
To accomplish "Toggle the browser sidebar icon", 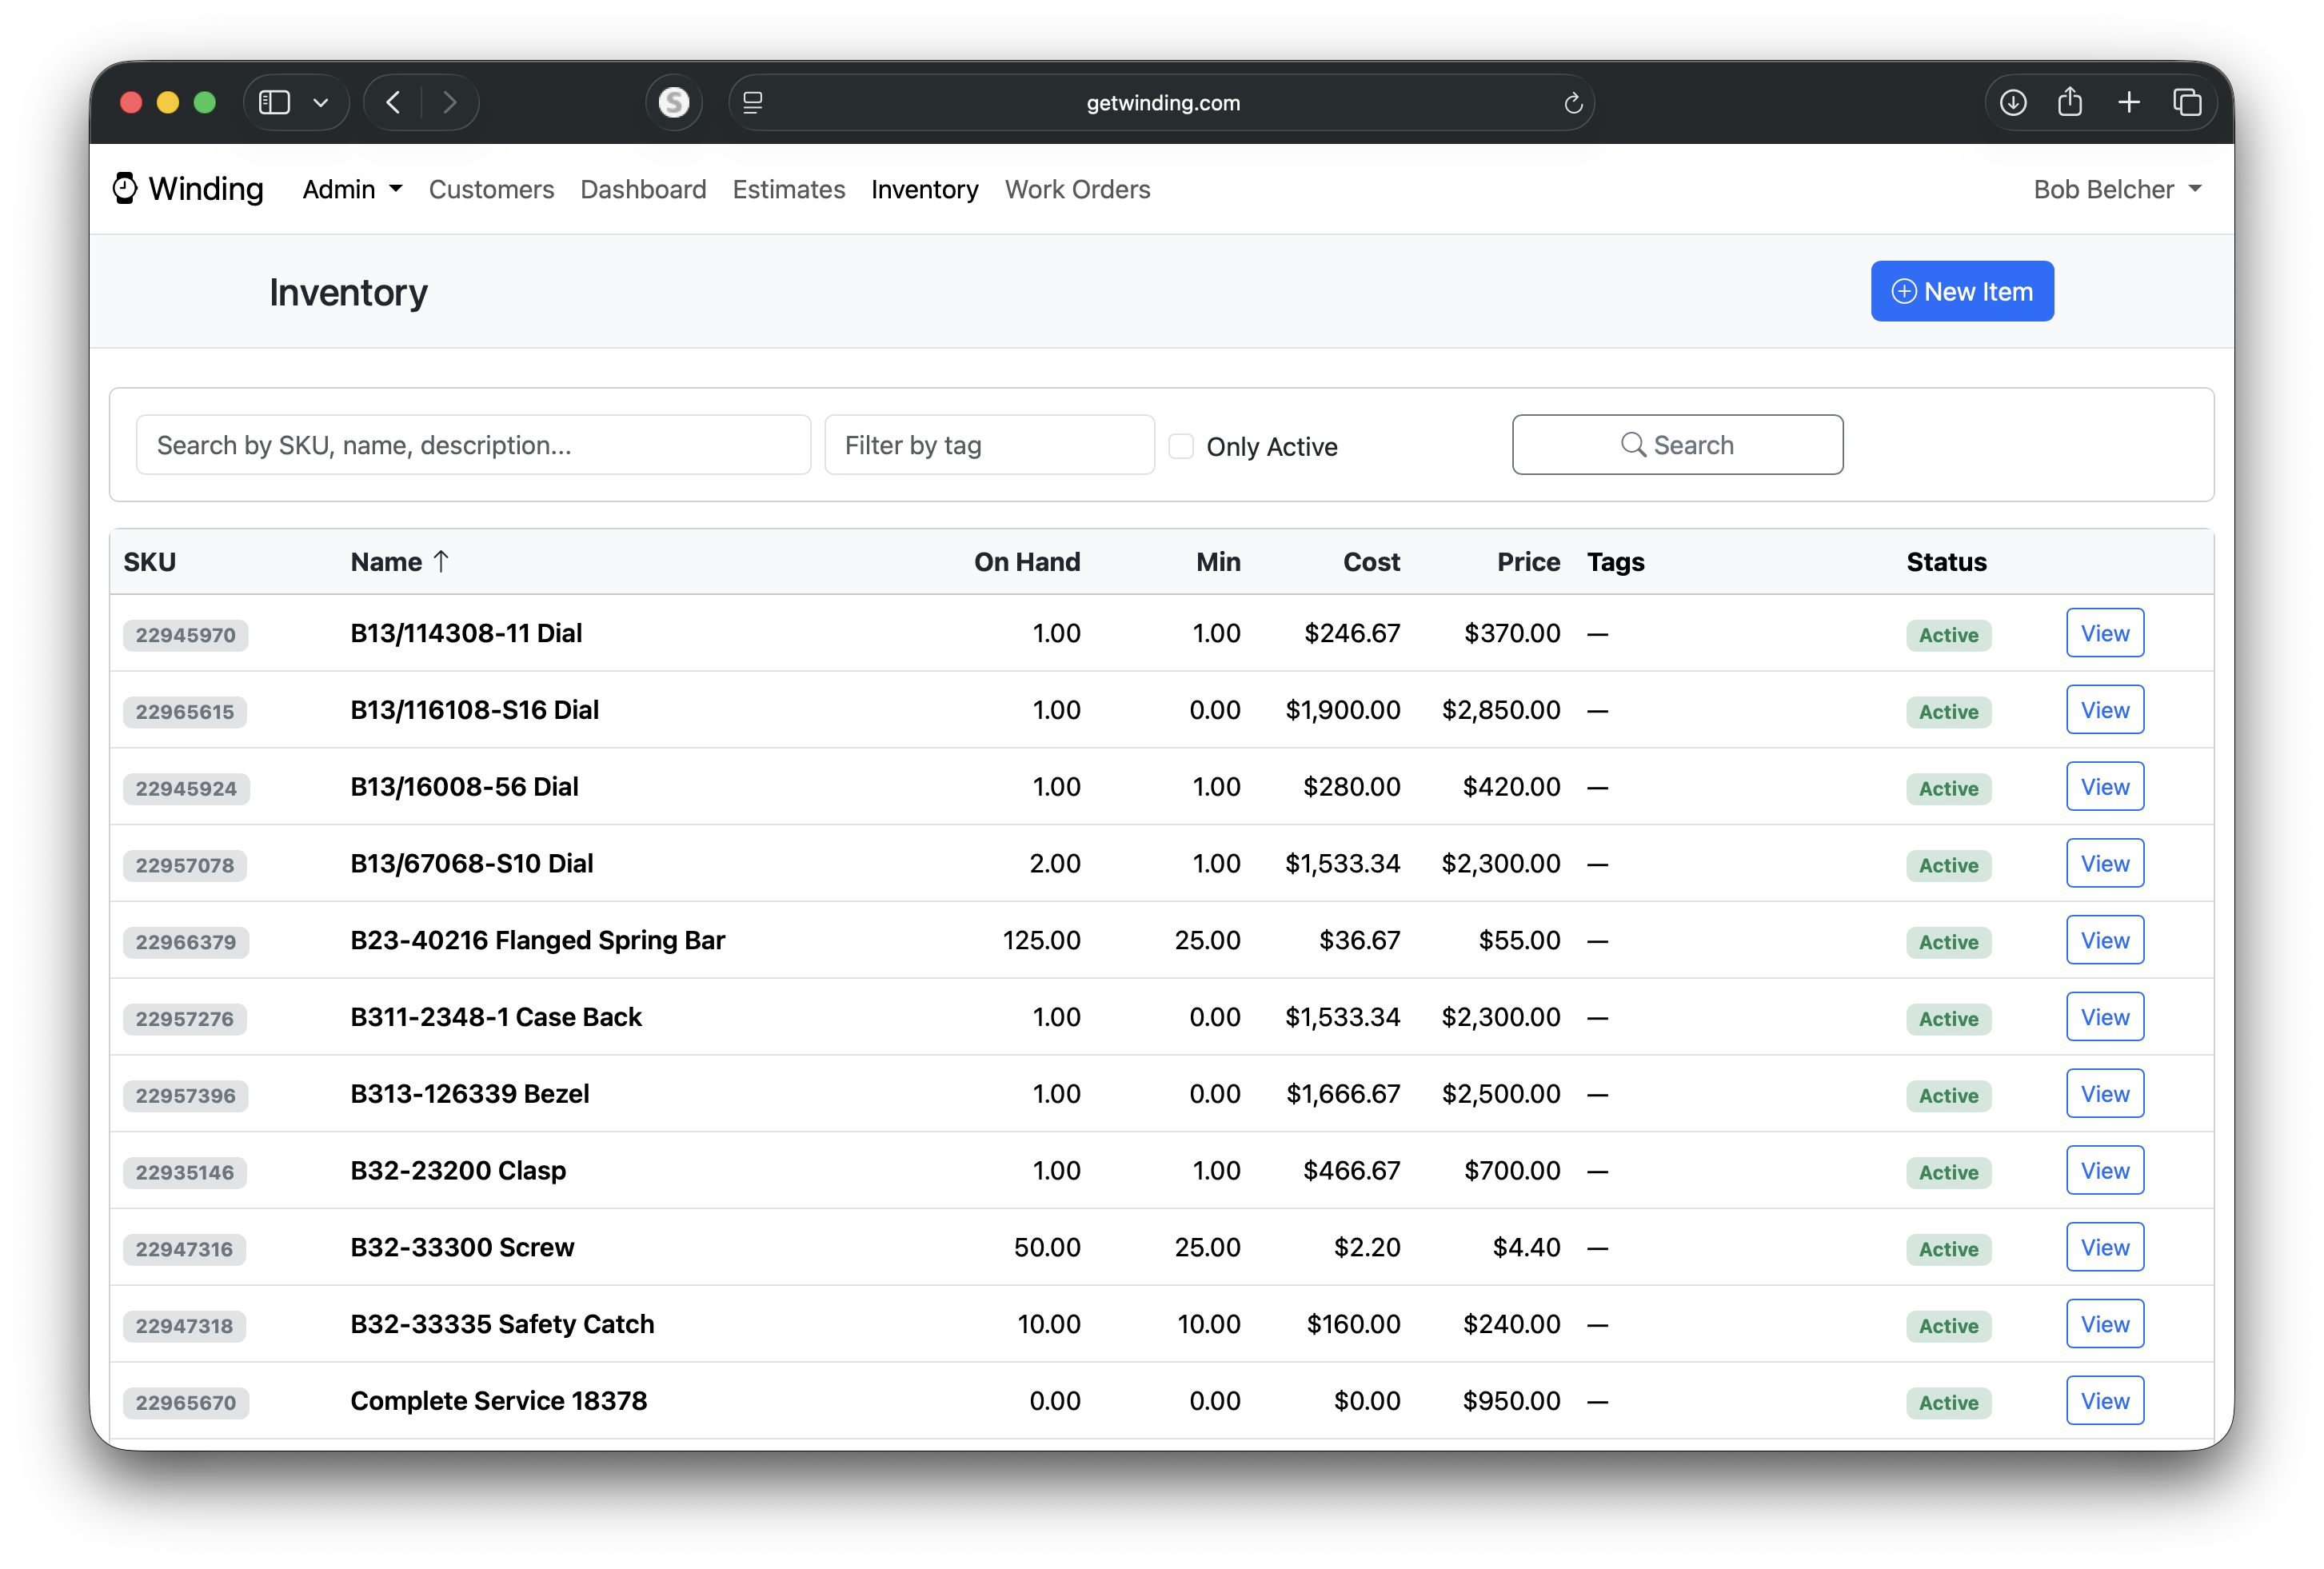I will tap(274, 102).
